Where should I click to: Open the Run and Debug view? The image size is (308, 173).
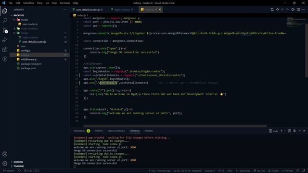click(5, 39)
